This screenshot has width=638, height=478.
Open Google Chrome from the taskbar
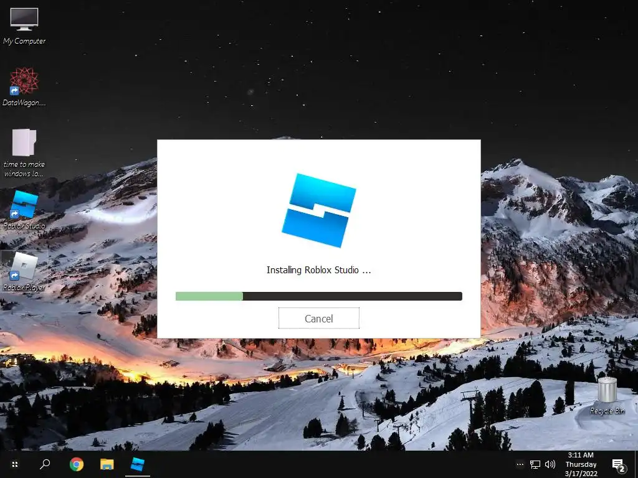[x=77, y=464]
